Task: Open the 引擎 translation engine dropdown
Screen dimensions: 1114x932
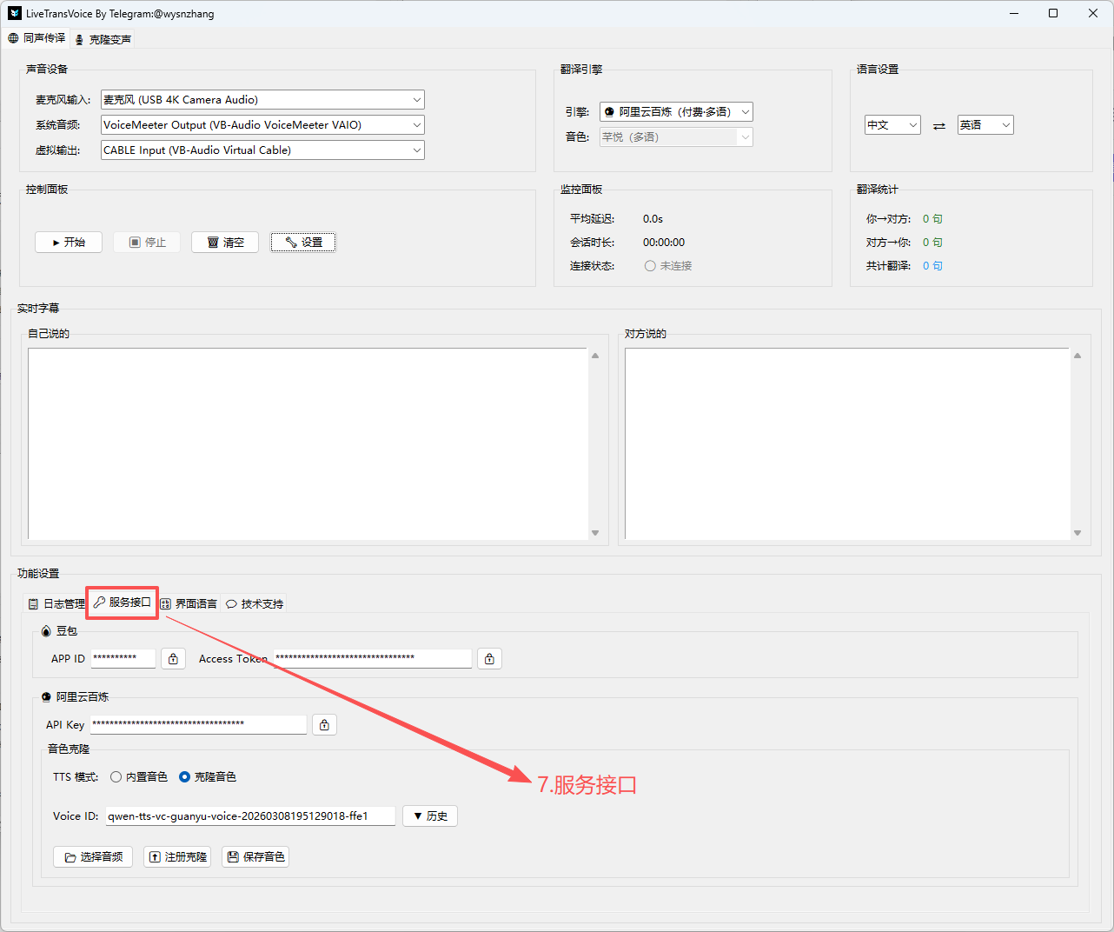Action: pos(676,112)
